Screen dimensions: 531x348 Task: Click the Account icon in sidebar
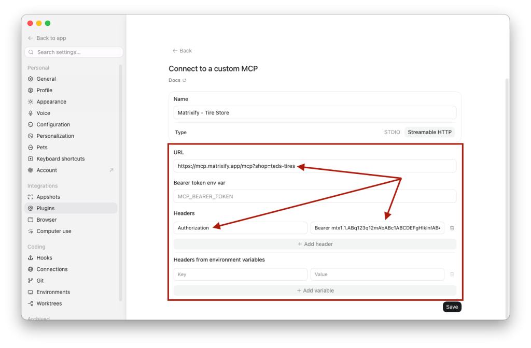[31, 170]
